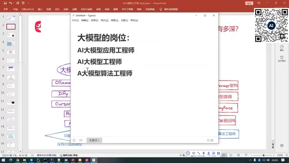Click the Cursor box on the slide
Screen dimensions: 289x163
pos(61,104)
